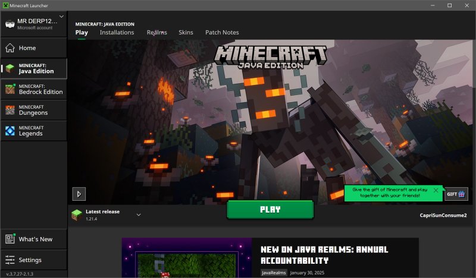The height and width of the screenshot is (278, 476).
Task: Click the GIFT button
Action: [x=456, y=194]
